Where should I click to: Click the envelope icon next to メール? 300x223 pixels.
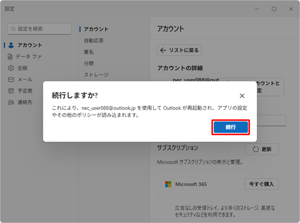11,79
